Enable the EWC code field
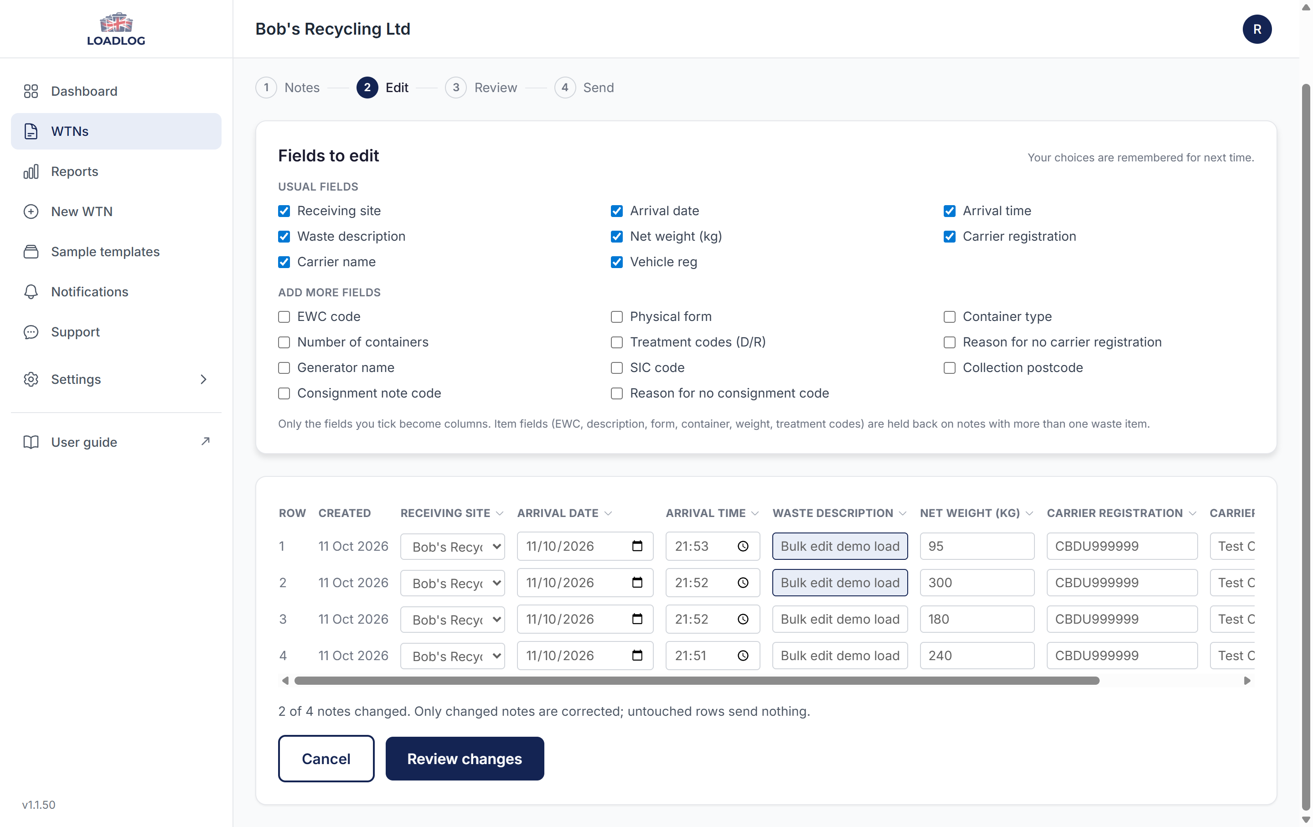 click(x=284, y=317)
